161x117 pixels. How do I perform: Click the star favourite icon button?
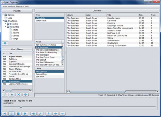12,94
